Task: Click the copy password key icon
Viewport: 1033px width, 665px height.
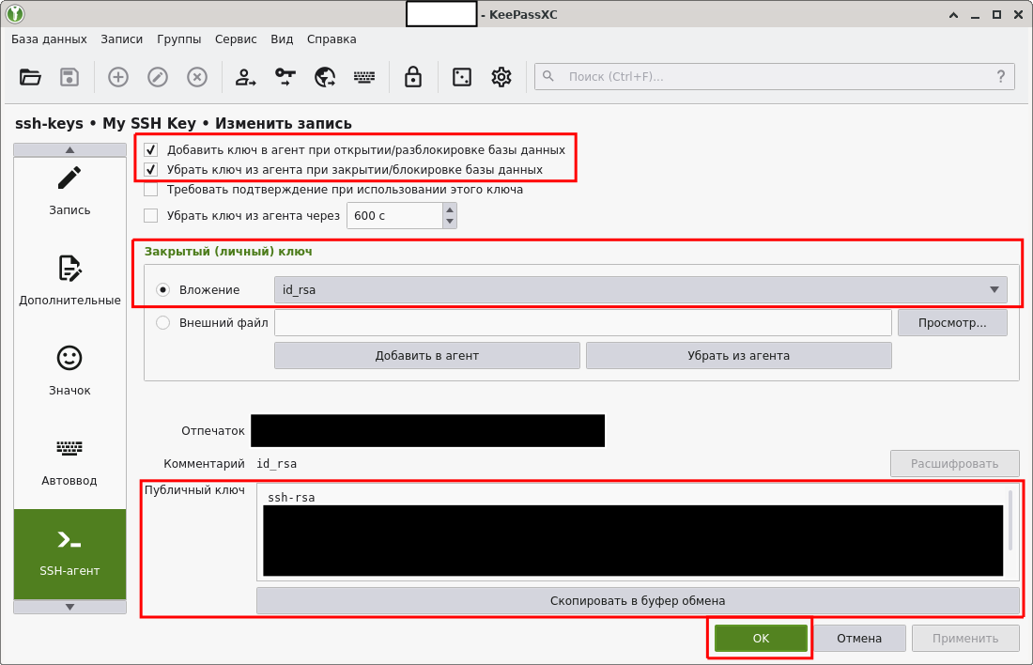Action: click(x=285, y=77)
